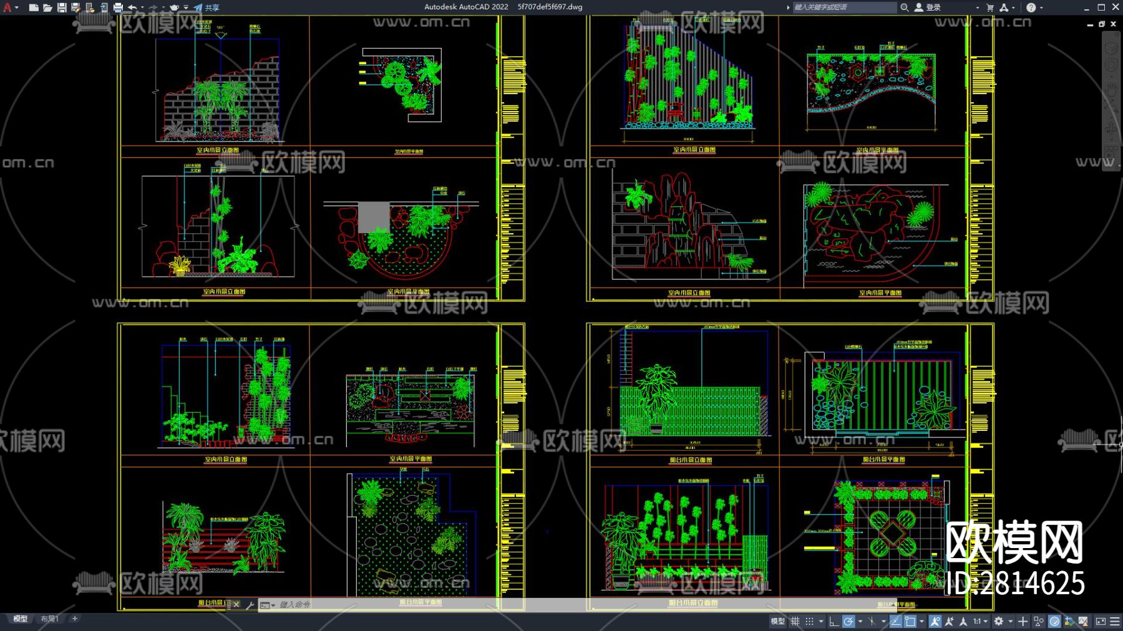Image resolution: width=1123 pixels, height=631 pixels.
Task: Redo the last undone action
Action: tap(153, 7)
